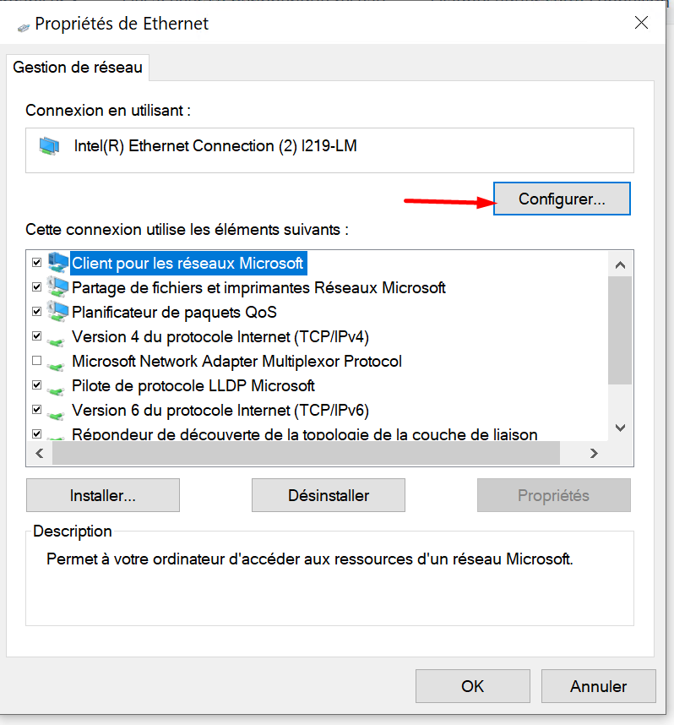
Task: Click the list scroll up arrow
Action: tap(621, 265)
